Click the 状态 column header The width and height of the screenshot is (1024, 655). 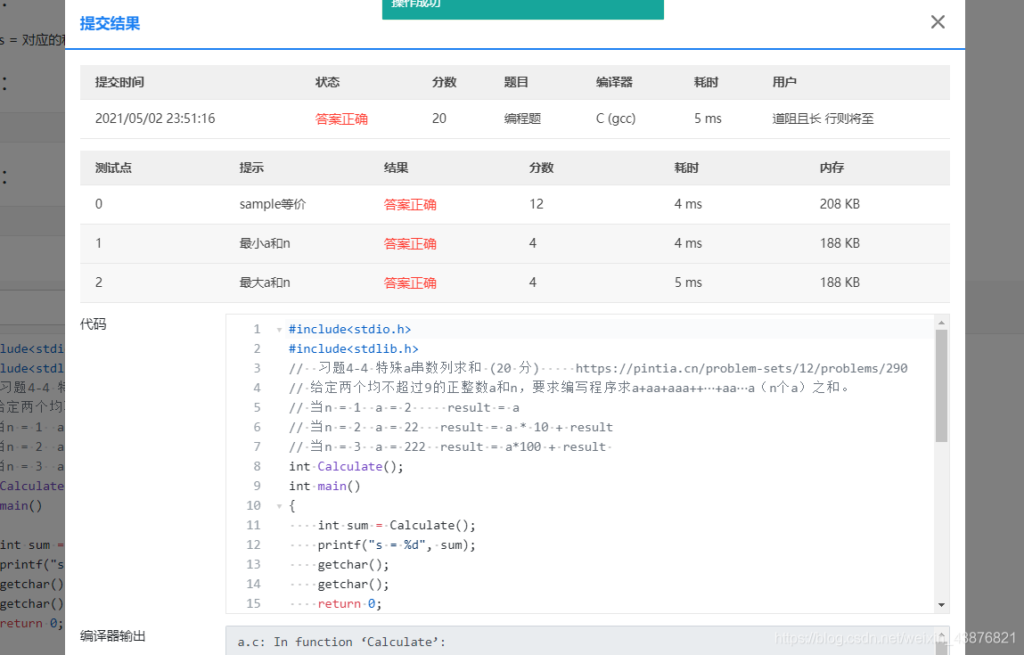(327, 82)
